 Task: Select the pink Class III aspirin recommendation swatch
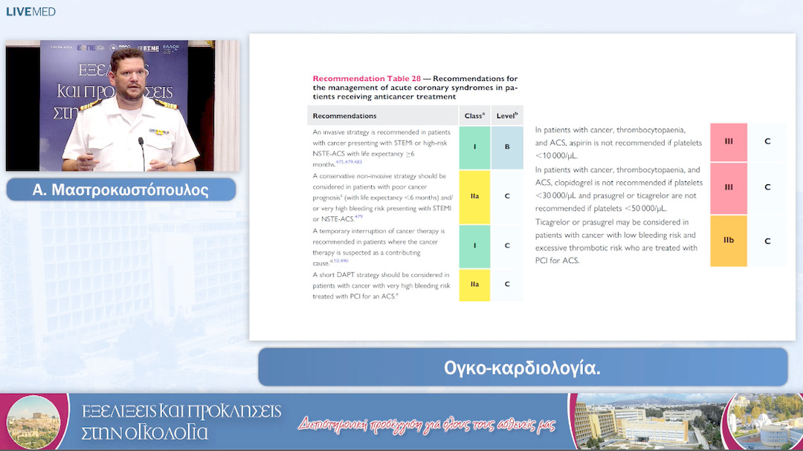[x=728, y=142]
